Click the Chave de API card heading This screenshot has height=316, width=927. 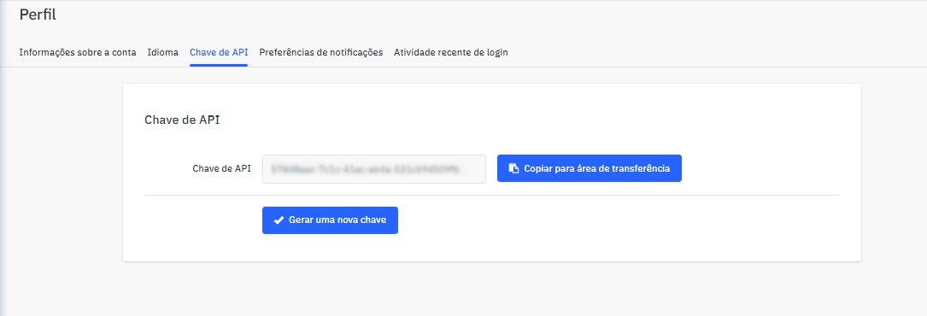(182, 120)
